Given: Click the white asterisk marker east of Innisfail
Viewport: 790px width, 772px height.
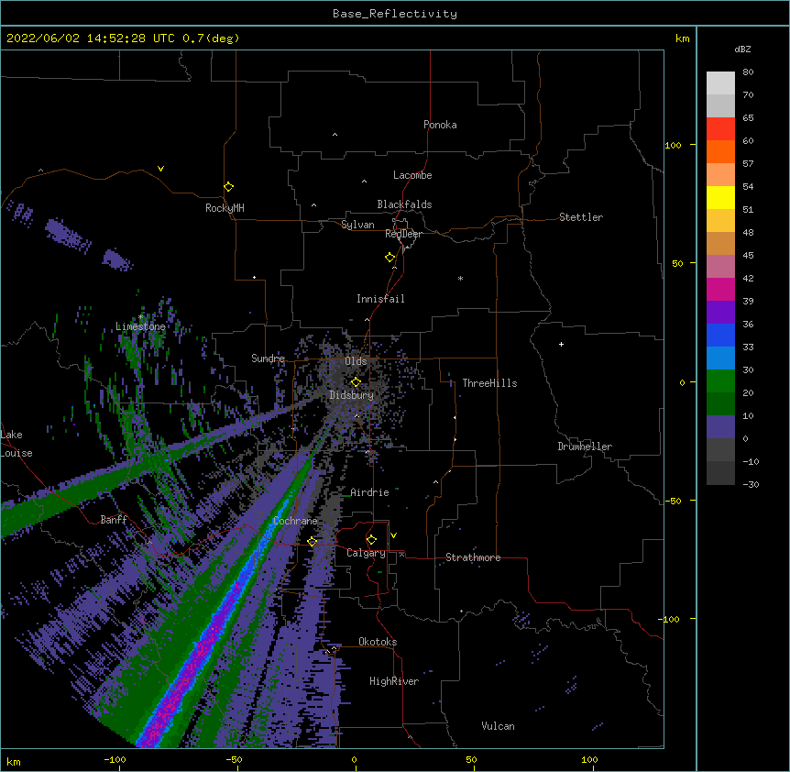Looking at the screenshot, I should [460, 278].
